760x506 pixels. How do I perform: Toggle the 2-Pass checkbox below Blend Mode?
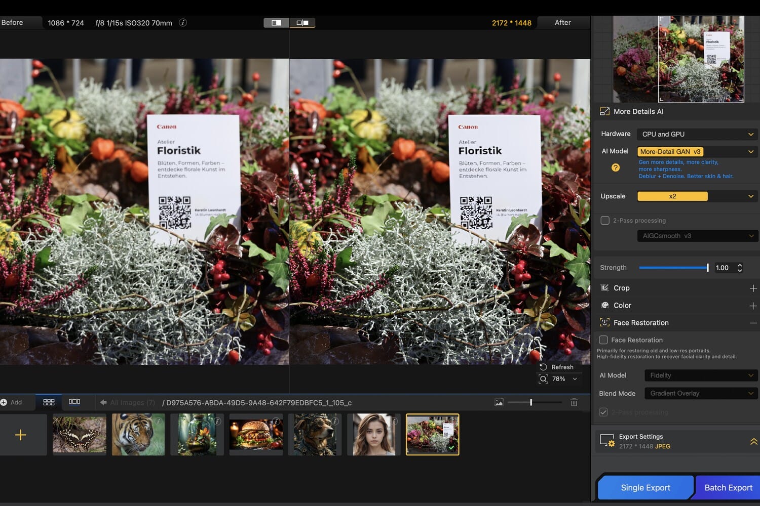pos(603,412)
